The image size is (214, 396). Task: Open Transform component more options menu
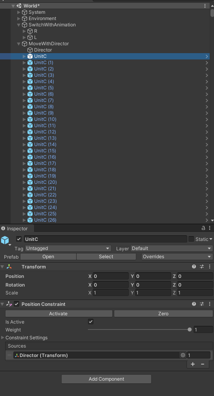pos(209,266)
